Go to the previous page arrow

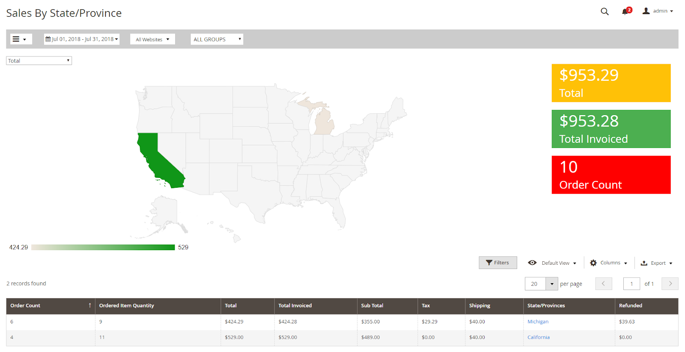pyautogui.click(x=604, y=284)
